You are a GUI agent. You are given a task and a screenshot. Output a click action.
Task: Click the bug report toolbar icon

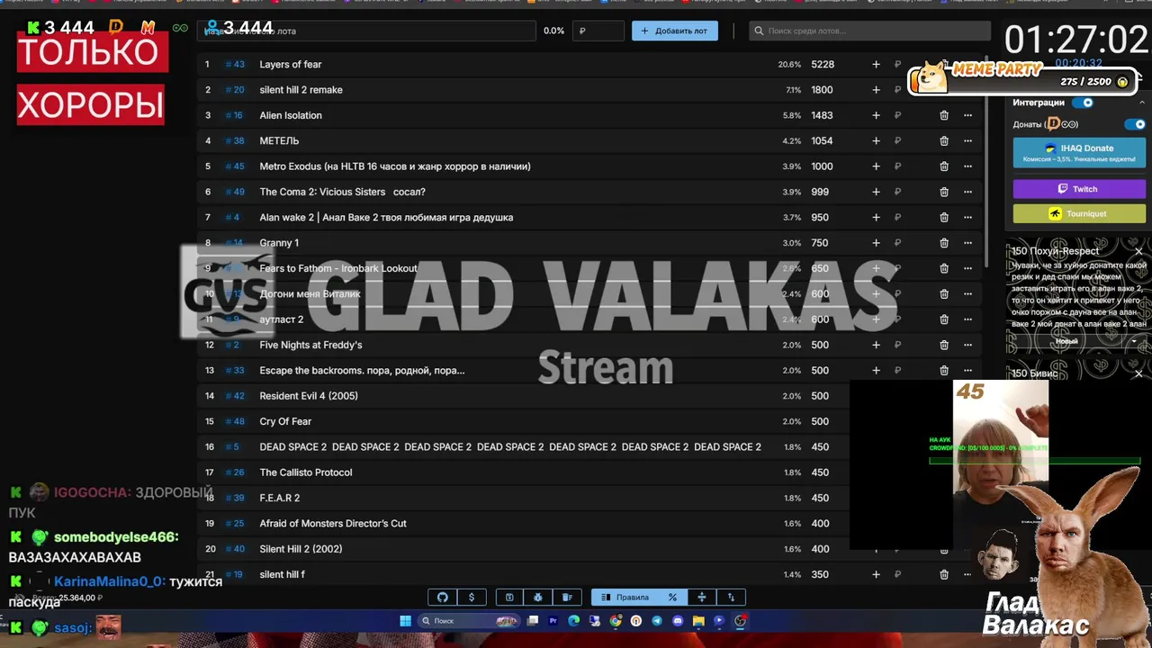[538, 598]
